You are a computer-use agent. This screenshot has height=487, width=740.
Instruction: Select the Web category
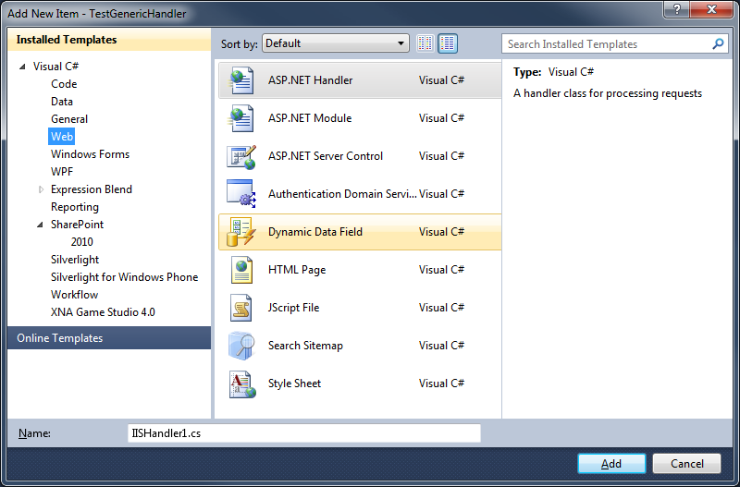[x=62, y=137]
